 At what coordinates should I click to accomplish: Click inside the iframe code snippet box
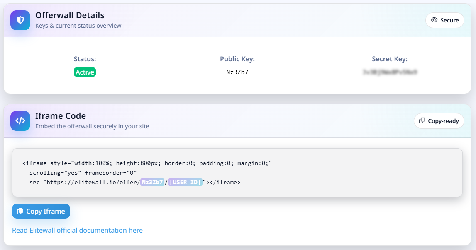point(238,173)
